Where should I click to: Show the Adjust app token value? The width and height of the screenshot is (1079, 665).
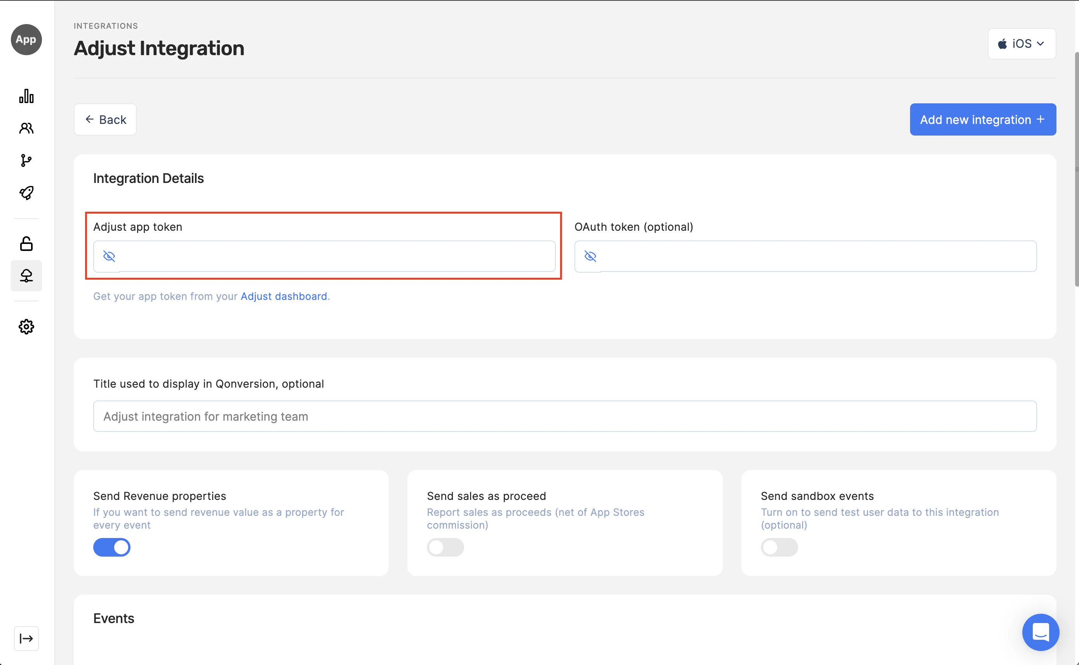(x=109, y=256)
